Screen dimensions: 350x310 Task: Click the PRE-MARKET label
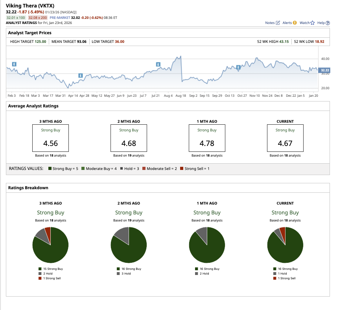60,18
